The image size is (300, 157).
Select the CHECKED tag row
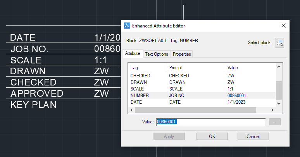tap(203, 76)
